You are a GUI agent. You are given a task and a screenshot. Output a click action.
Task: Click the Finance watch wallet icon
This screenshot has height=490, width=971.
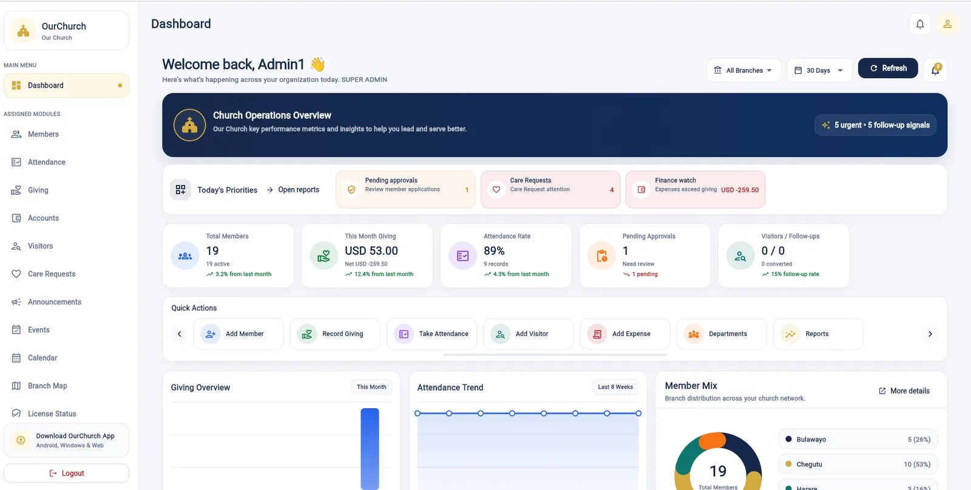641,190
